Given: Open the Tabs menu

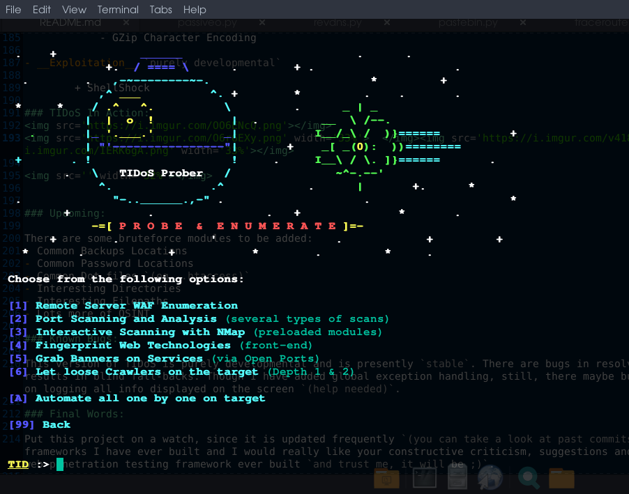Looking at the screenshot, I should 161,9.
